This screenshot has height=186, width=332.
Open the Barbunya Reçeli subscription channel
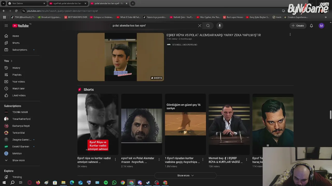21,126
